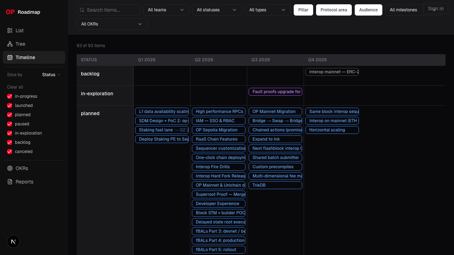Open TrieDB item
Viewport: 454px width, 255px height.
pyautogui.click(x=275, y=185)
